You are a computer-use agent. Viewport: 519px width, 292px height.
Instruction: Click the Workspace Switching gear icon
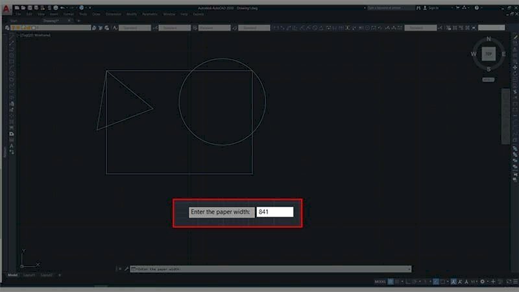pyautogui.click(x=482, y=282)
